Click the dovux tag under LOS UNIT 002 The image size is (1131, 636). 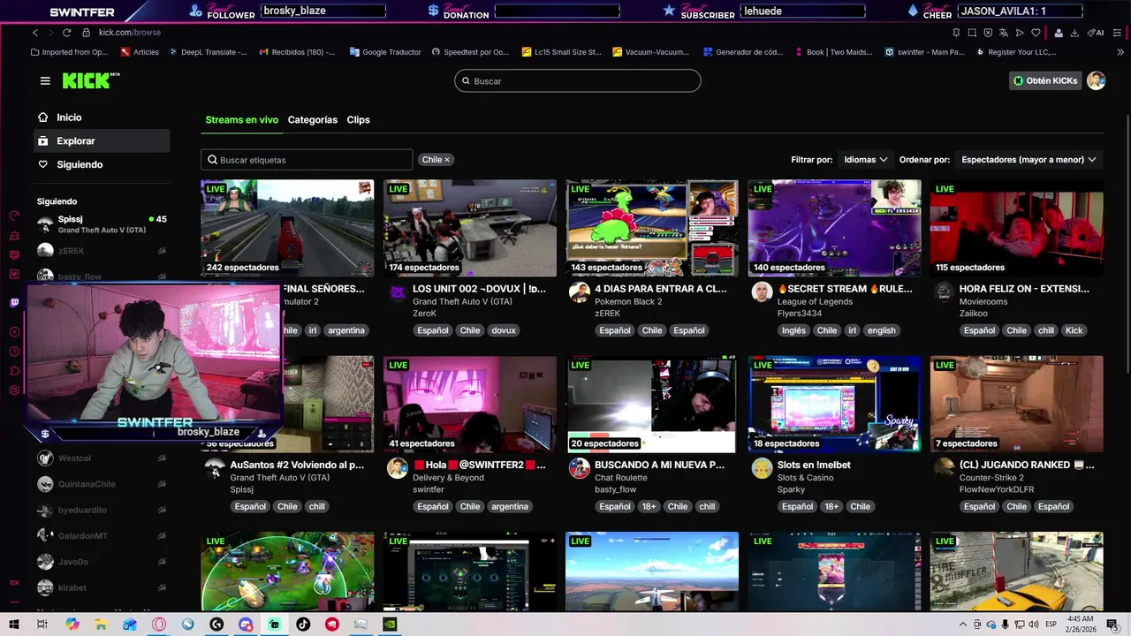[x=504, y=330]
